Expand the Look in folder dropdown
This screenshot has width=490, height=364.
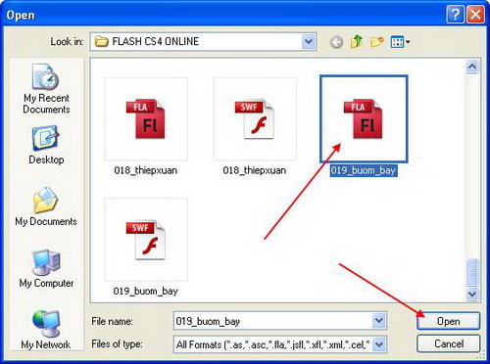point(309,42)
